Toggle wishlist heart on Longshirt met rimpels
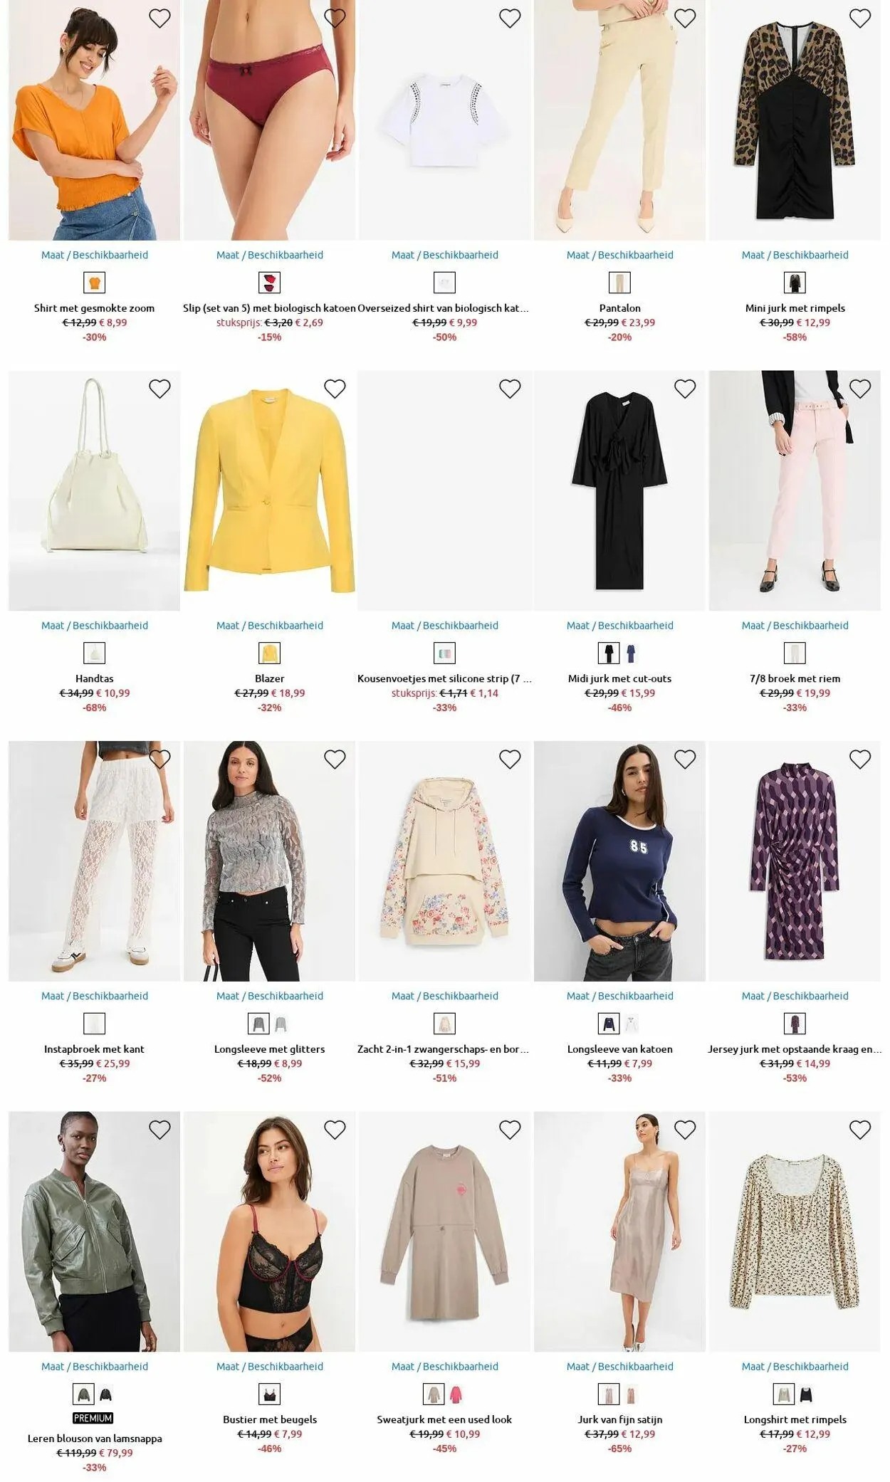The height and width of the screenshot is (1482, 890). pyautogui.click(x=860, y=1130)
